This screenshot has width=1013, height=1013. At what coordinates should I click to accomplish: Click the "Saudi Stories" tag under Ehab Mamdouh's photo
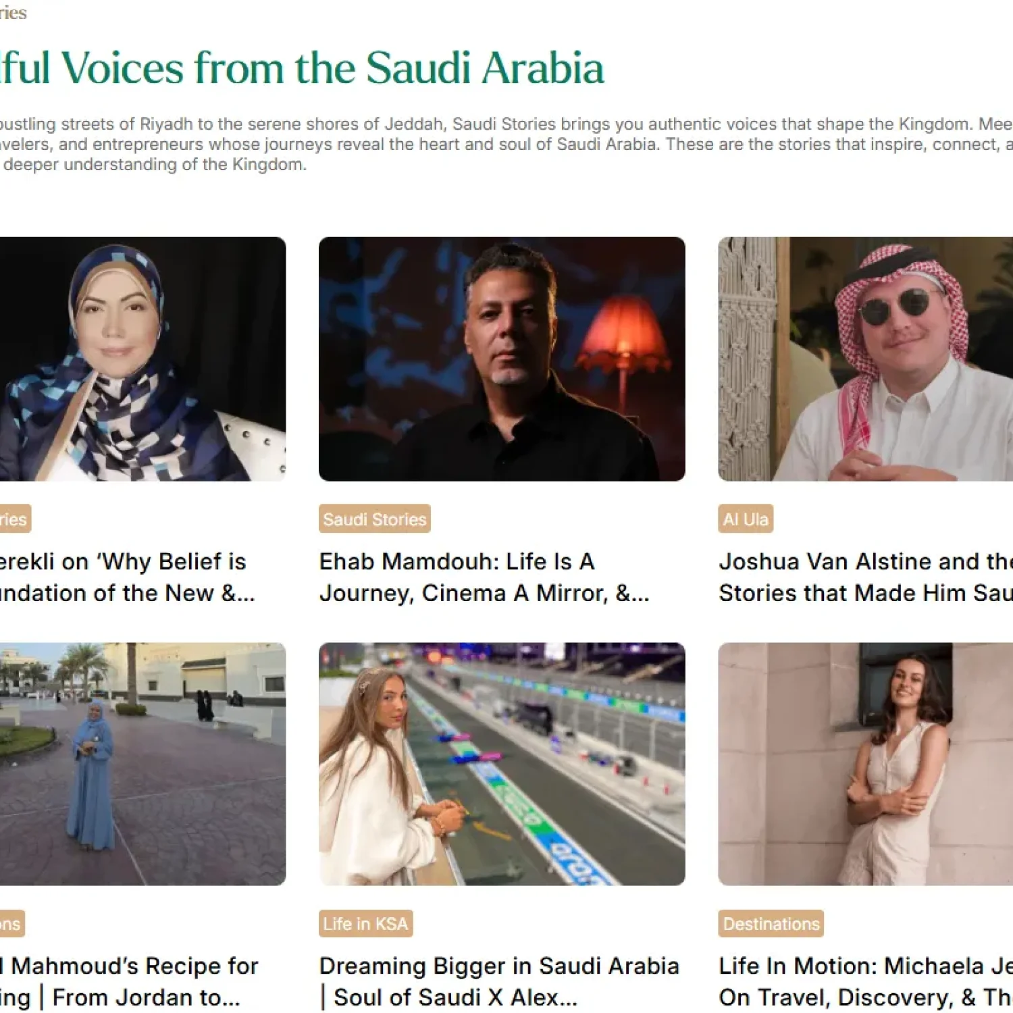[373, 519]
